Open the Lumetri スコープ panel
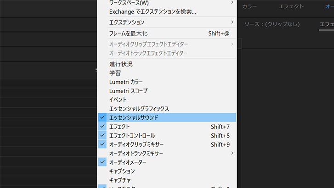334x188 pixels. [167, 91]
